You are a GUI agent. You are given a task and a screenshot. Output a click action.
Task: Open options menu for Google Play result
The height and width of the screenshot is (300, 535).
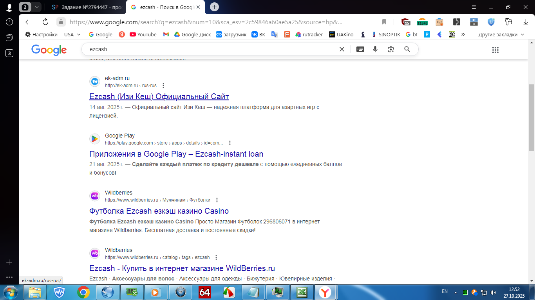(230, 143)
